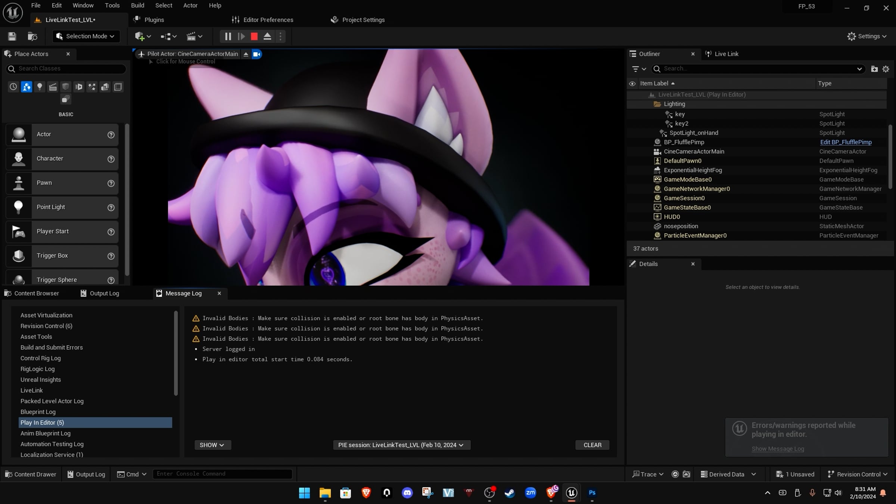The height and width of the screenshot is (504, 896).
Task: Open the Build menu
Action: [x=137, y=6]
